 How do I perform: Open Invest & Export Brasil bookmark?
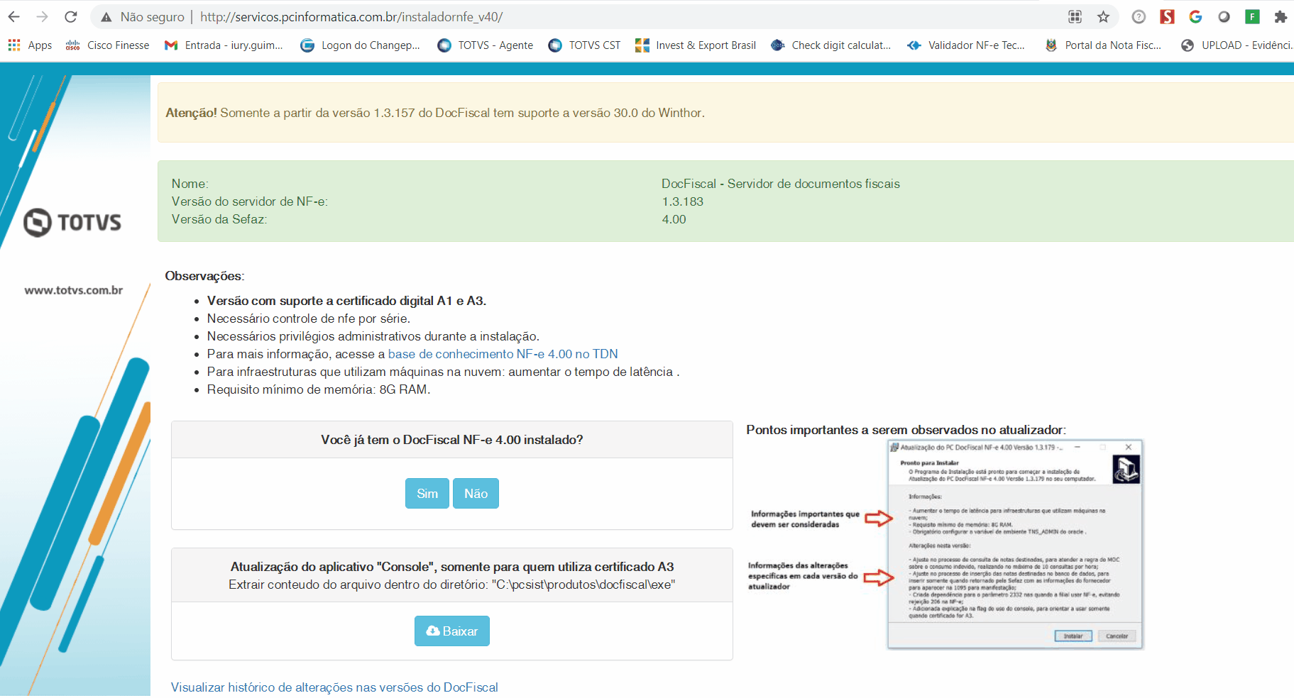click(x=696, y=45)
